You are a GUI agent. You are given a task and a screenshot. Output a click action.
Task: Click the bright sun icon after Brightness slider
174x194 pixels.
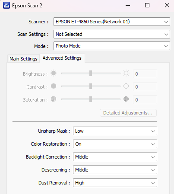tap(126, 73)
